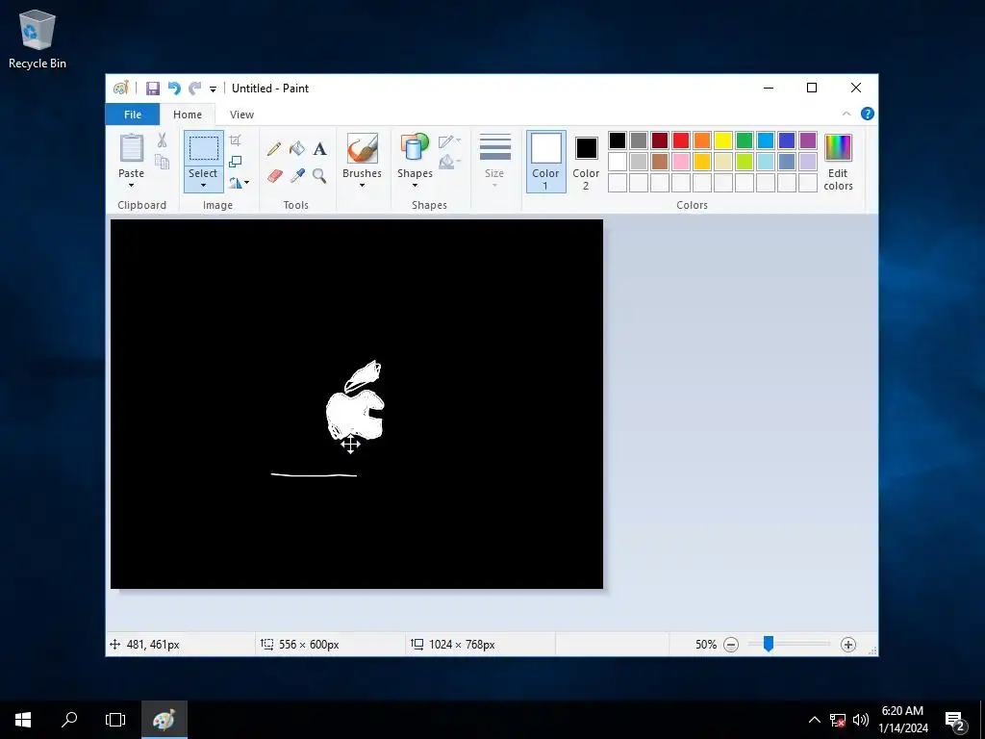985x739 pixels.
Task: Pick the pink (rose) color swatch
Action: (x=681, y=162)
